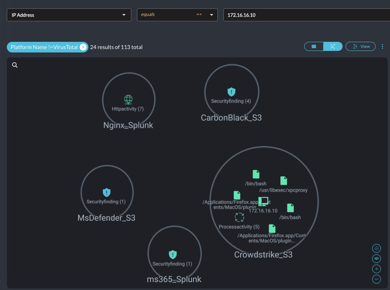The width and height of the screenshot is (390, 290).
Task: Switch to list view
Action: pyautogui.click(x=314, y=46)
